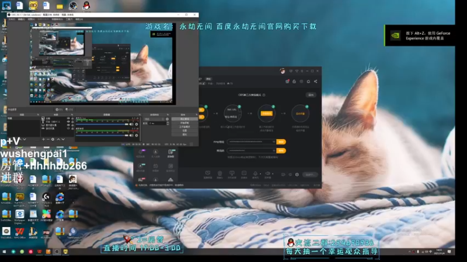Pop out the OBS Controls dock
Viewport: 467px width, 262px height.
coord(197,115)
